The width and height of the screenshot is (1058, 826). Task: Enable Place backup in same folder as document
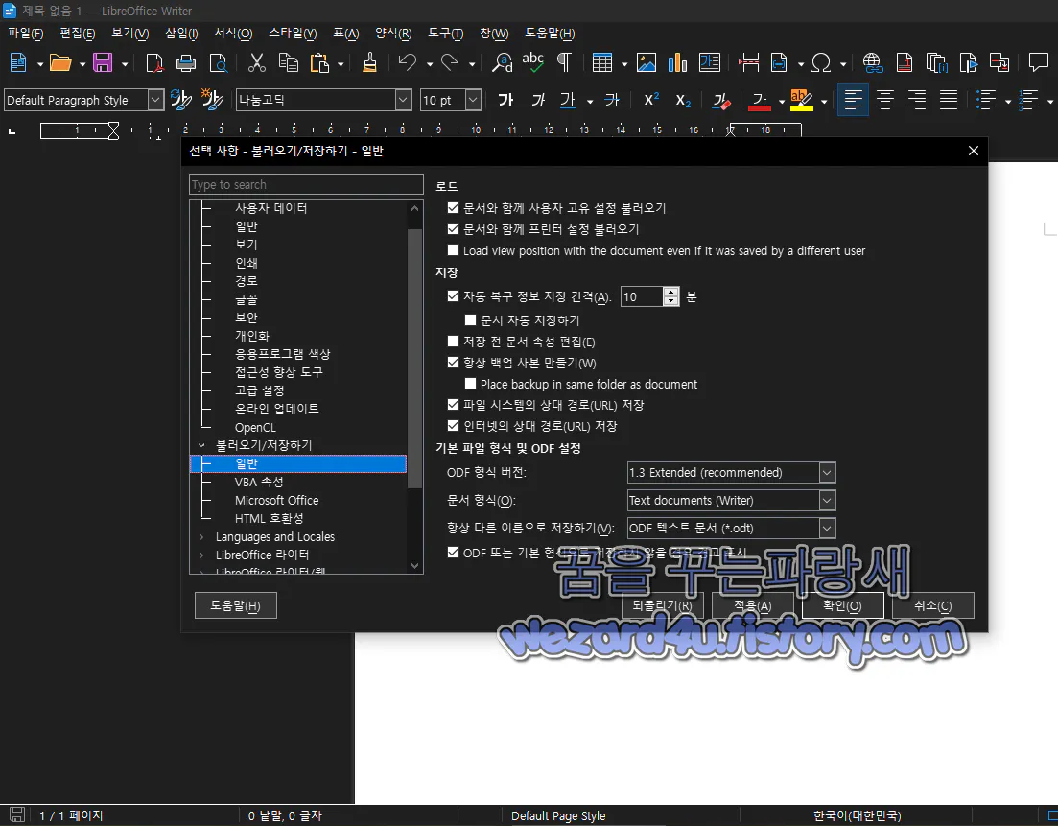coord(470,385)
